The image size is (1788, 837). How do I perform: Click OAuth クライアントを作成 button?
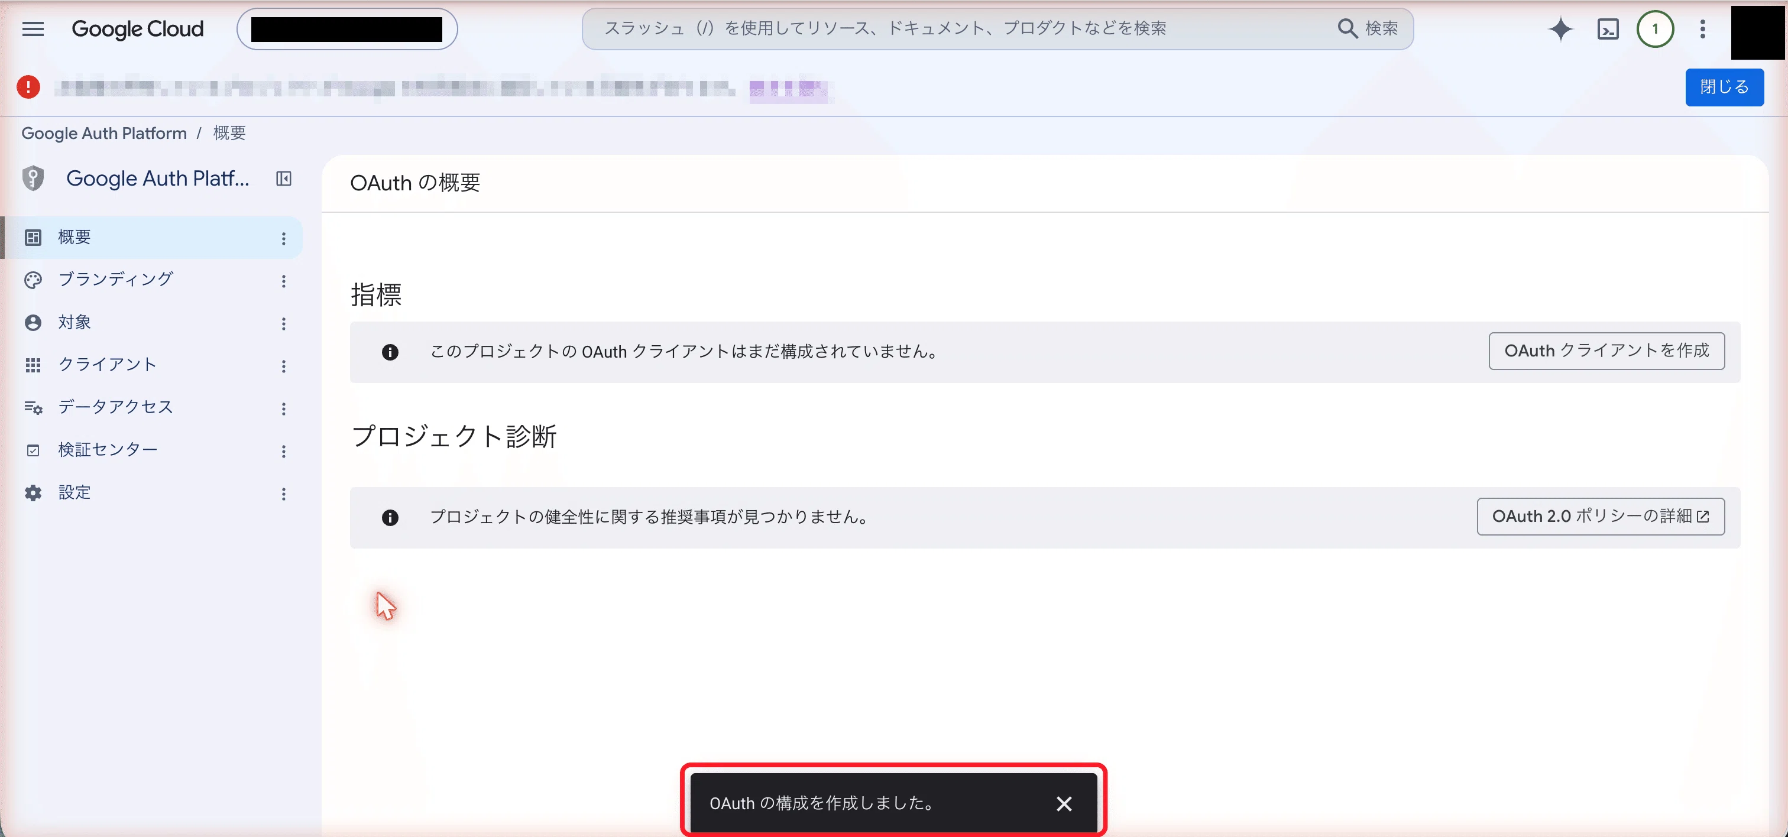[x=1606, y=351]
